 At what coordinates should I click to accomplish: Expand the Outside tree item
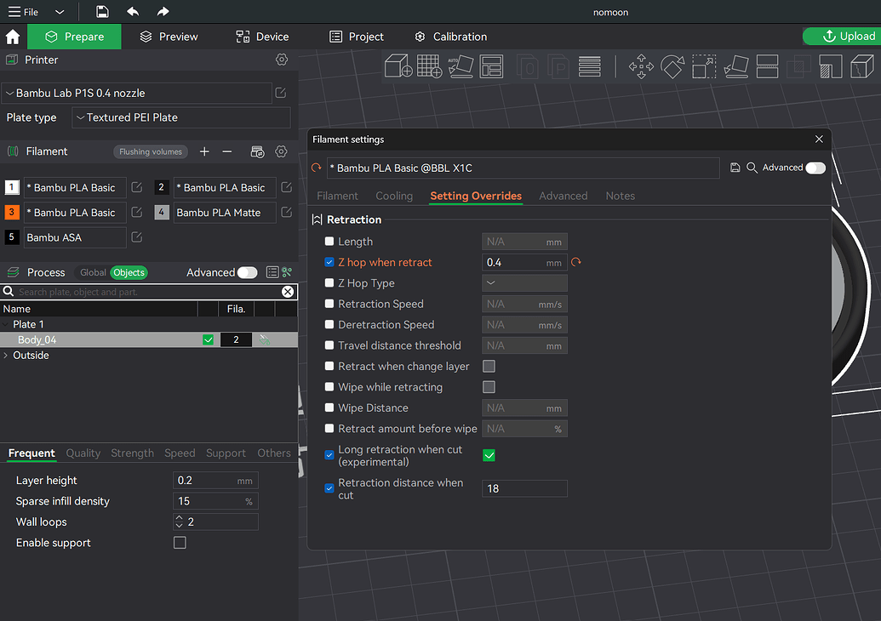coord(6,356)
